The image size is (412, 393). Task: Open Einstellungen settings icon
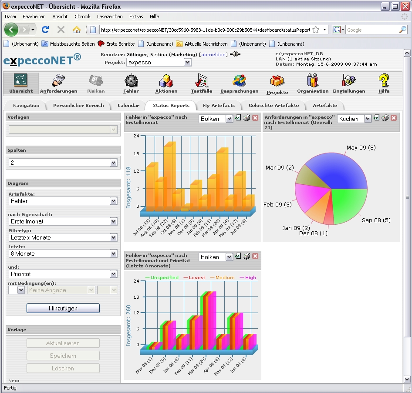[348, 81]
